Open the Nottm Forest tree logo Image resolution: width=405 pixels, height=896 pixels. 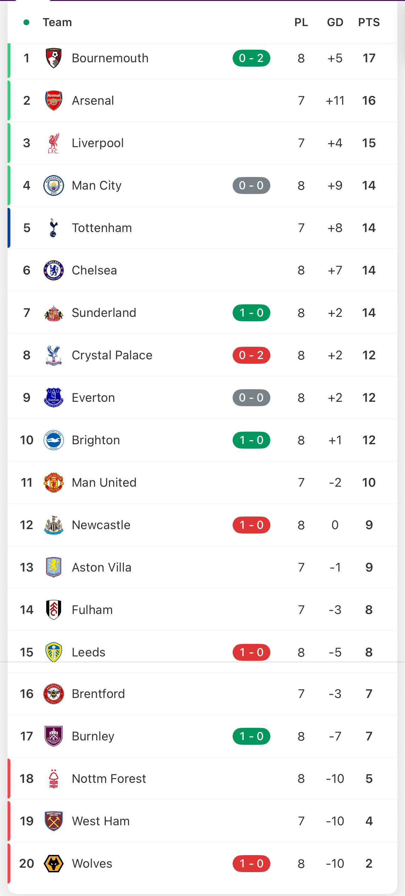tap(53, 778)
